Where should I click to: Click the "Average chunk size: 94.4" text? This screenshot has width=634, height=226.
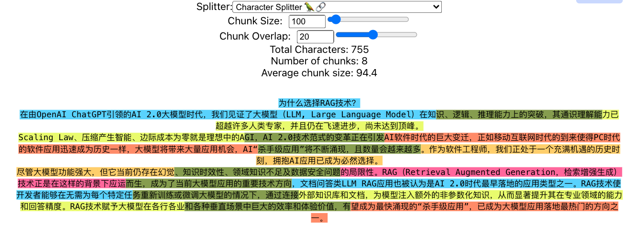click(319, 73)
